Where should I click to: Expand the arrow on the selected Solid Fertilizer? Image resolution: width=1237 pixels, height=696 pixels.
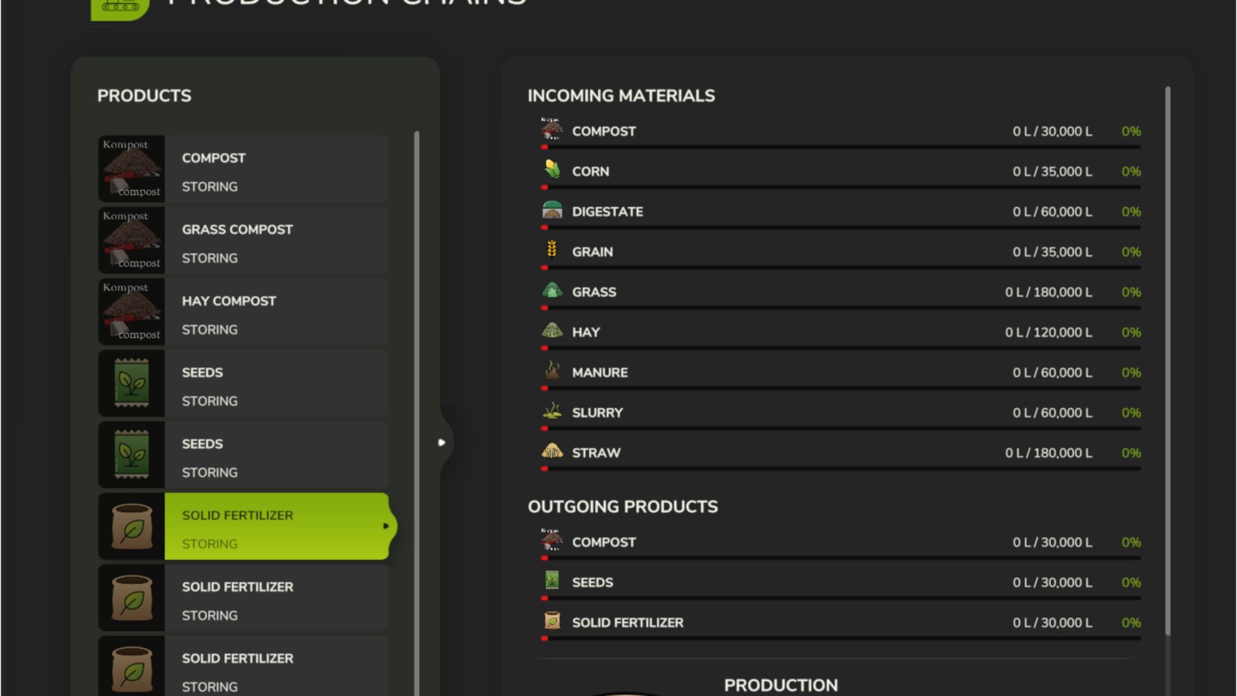[386, 527]
